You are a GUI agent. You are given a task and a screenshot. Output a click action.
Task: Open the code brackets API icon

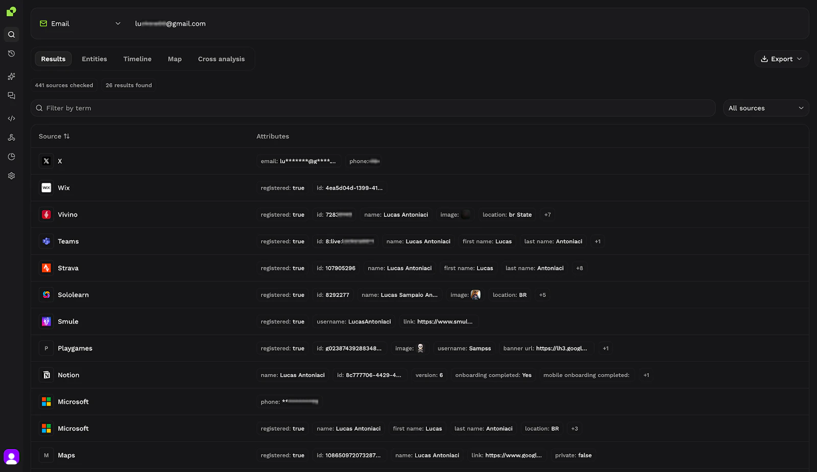pyautogui.click(x=11, y=118)
